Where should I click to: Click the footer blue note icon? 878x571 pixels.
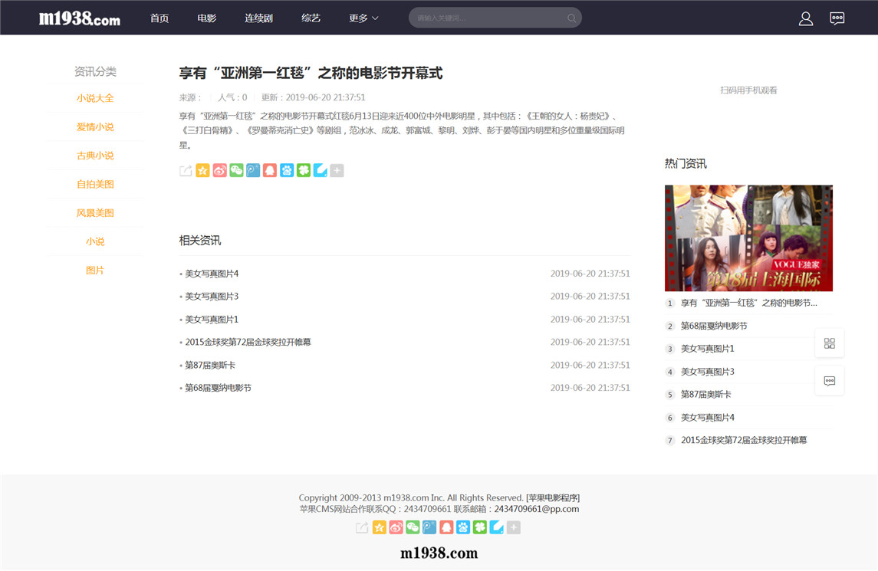[x=497, y=527]
